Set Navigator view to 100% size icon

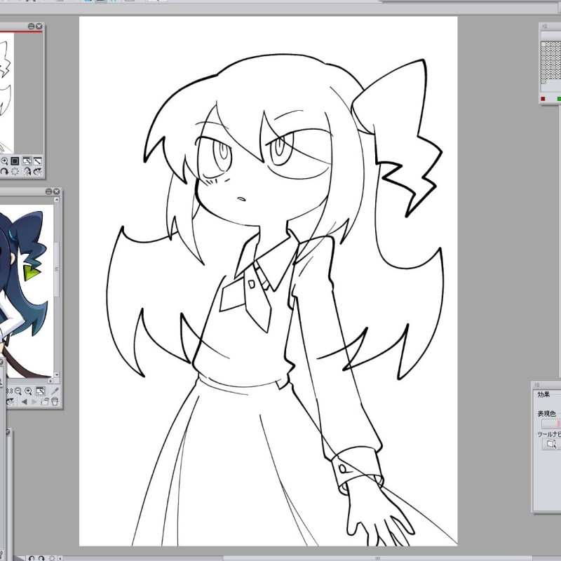(x=15, y=161)
